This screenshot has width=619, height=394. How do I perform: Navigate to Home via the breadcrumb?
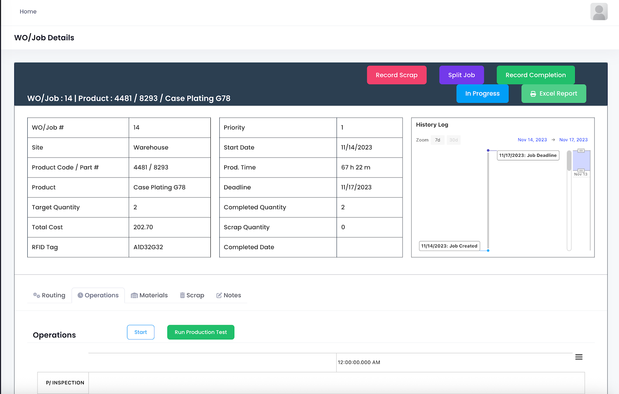click(28, 11)
